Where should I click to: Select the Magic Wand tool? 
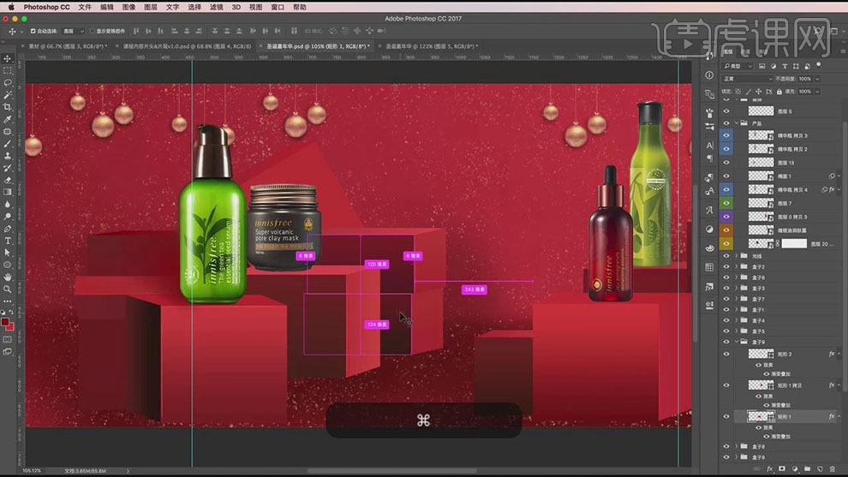8,95
